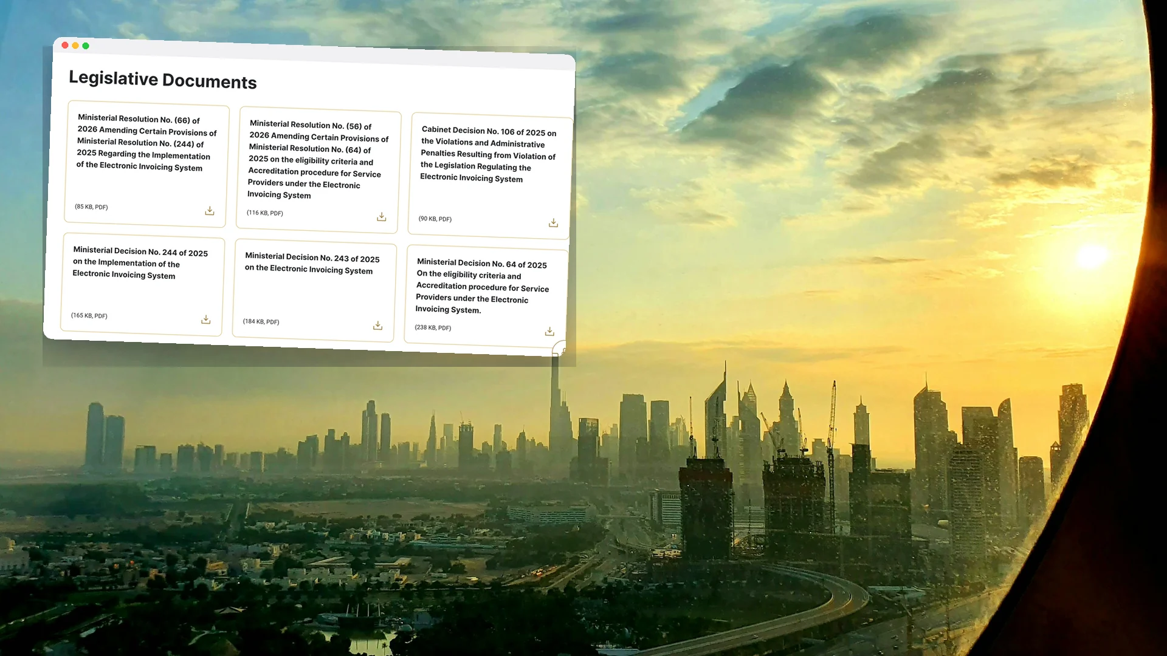
Task: Click the (85 KB, PDF) file size label
Action: coord(91,207)
